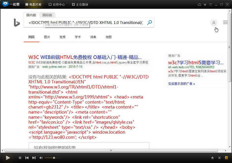Open the 应用中心 tab

pyautogui.click(x=57, y=4)
